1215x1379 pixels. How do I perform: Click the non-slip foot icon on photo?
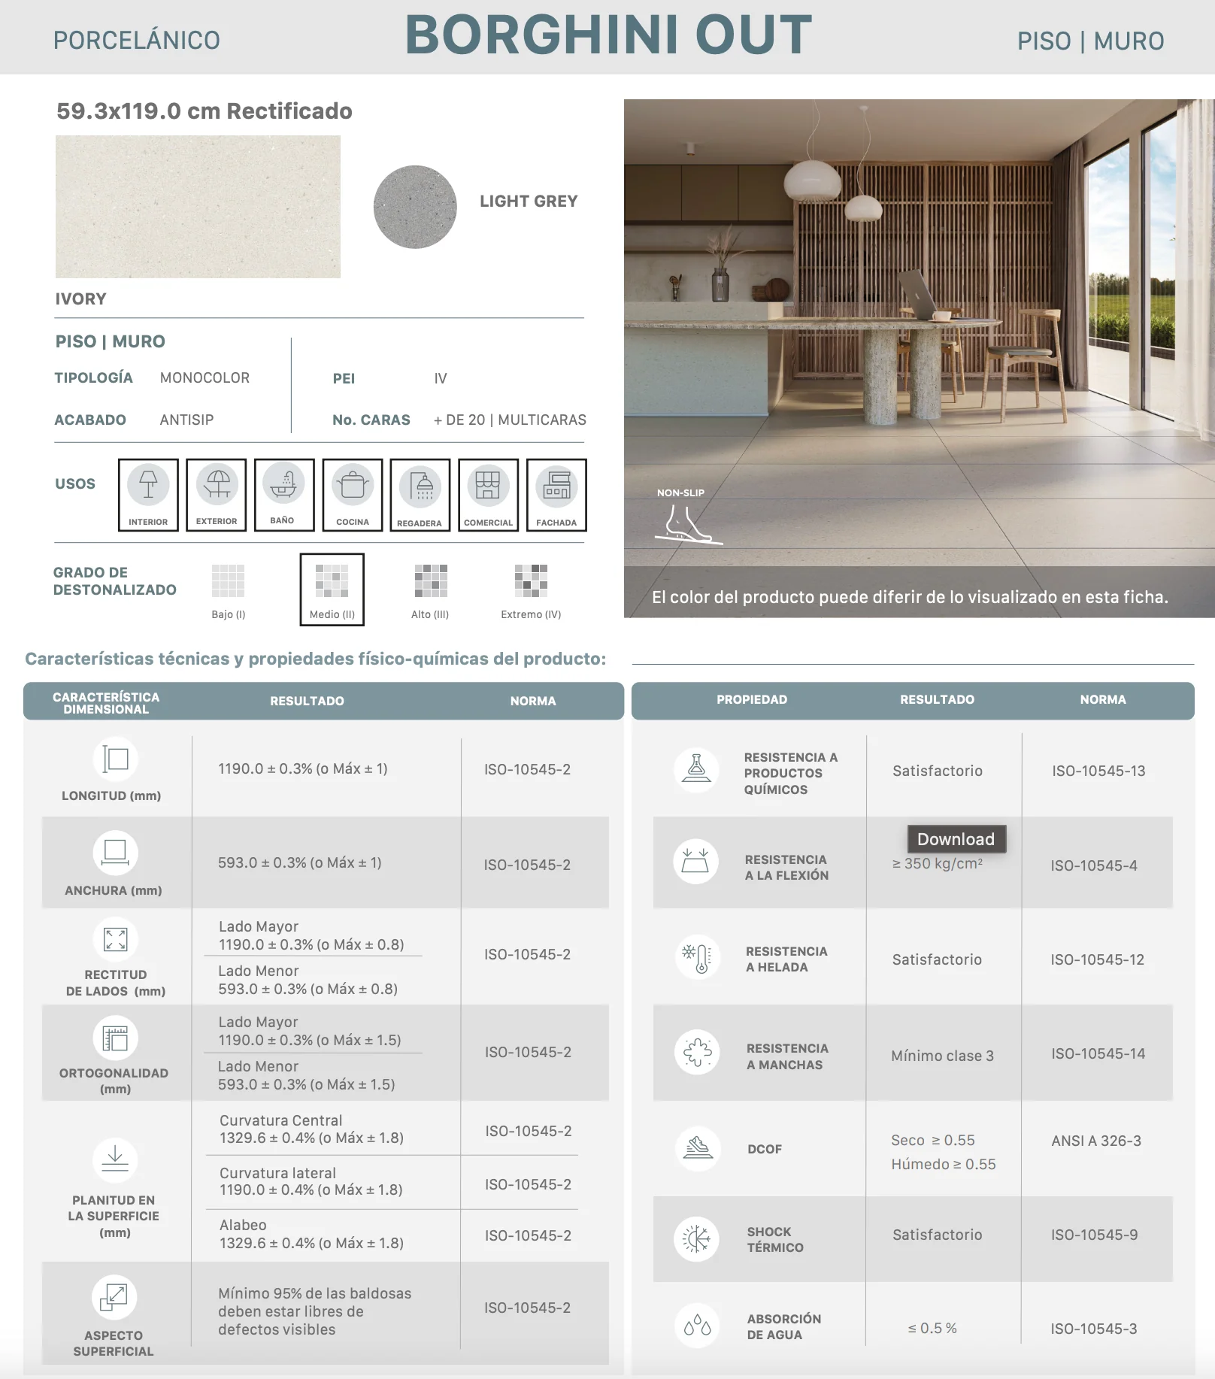click(x=687, y=524)
